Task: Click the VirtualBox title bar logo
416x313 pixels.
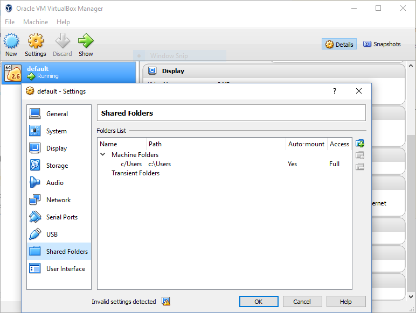Action: tap(9, 8)
